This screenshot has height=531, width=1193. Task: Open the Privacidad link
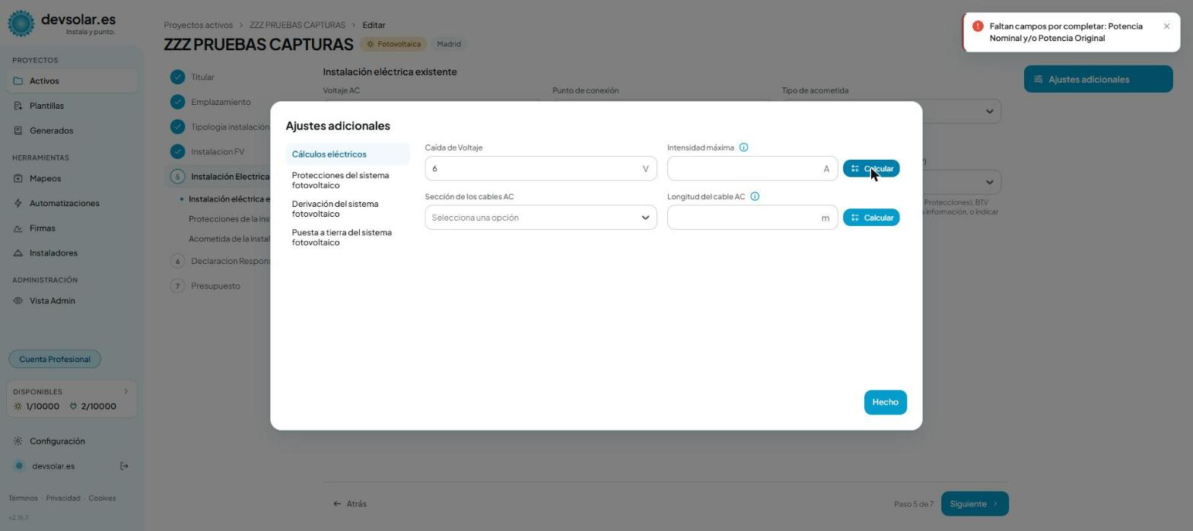[x=63, y=498]
